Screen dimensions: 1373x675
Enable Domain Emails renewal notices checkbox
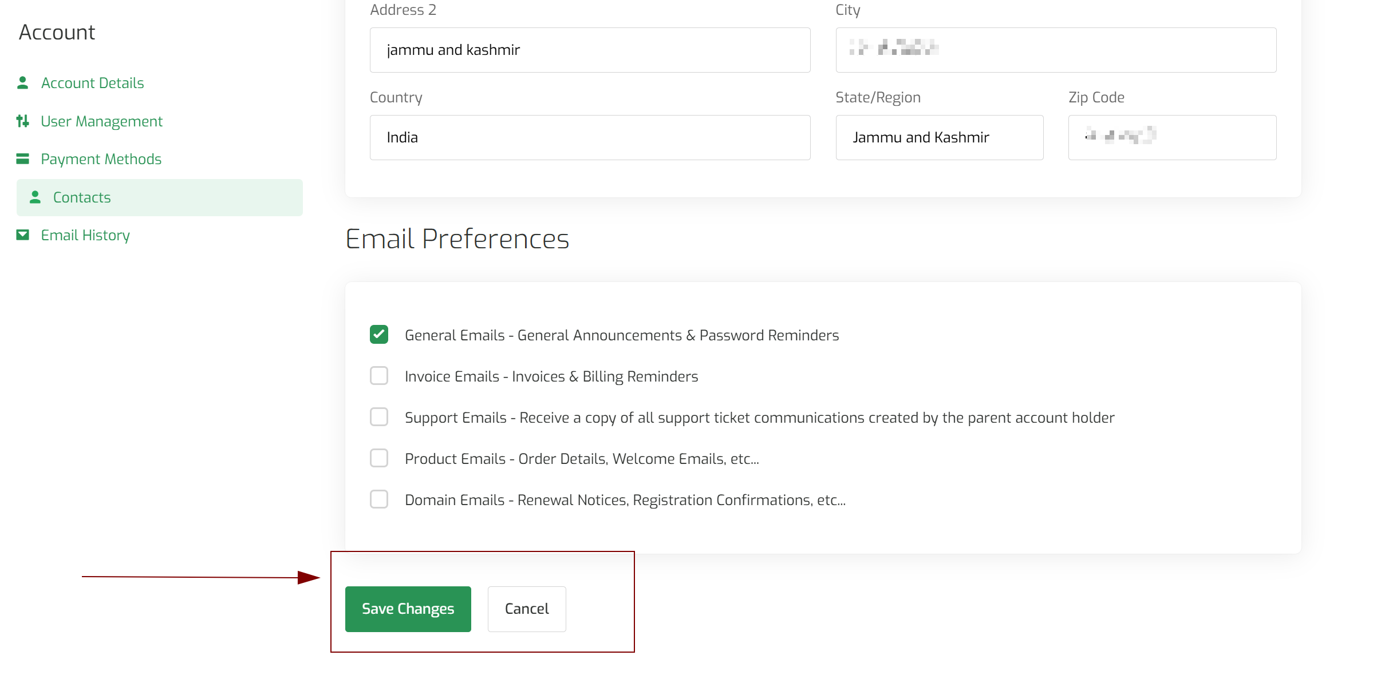pos(379,499)
